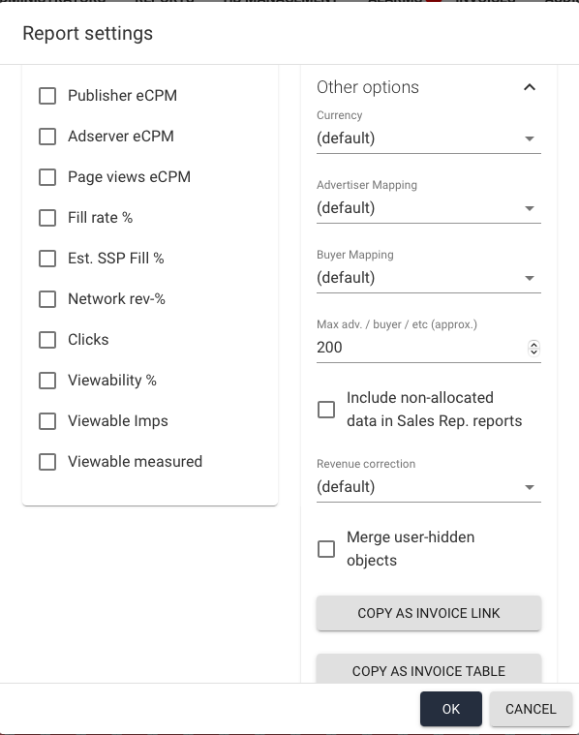Open the Revenue correction dropdown
Viewport: 579px width, 735px height.
pyautogui.click(x=429, y=487)
